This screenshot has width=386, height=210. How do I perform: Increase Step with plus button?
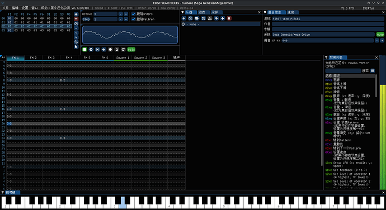tap(126, 19)
